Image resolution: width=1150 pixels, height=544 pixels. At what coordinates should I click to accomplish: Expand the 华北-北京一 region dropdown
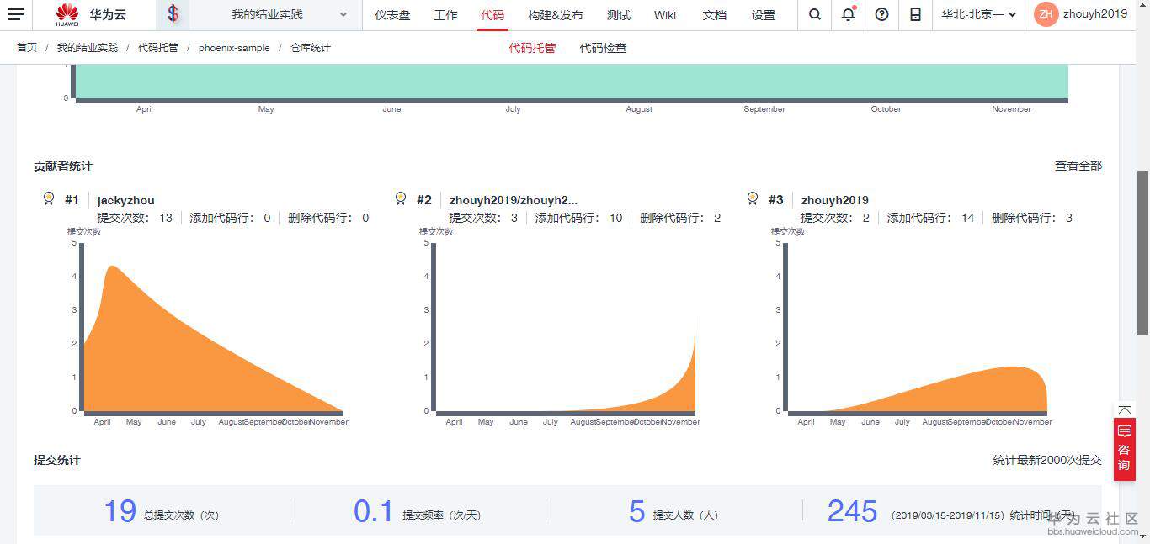coord(978,14)
